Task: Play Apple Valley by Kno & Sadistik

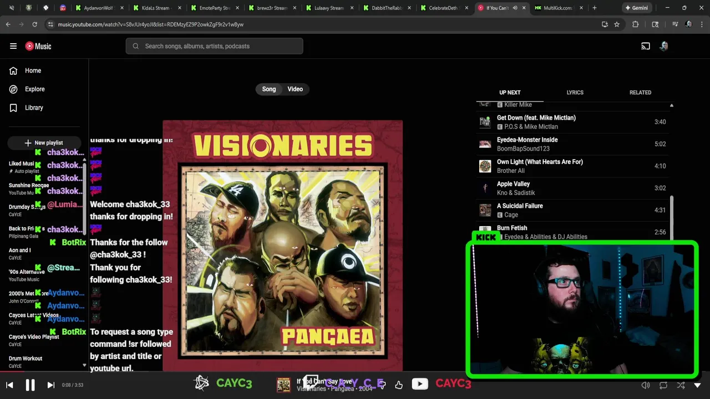Action: pos(572,188)
